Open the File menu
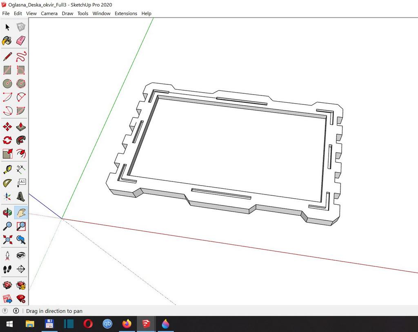The image size is (418, 332). 6,13
